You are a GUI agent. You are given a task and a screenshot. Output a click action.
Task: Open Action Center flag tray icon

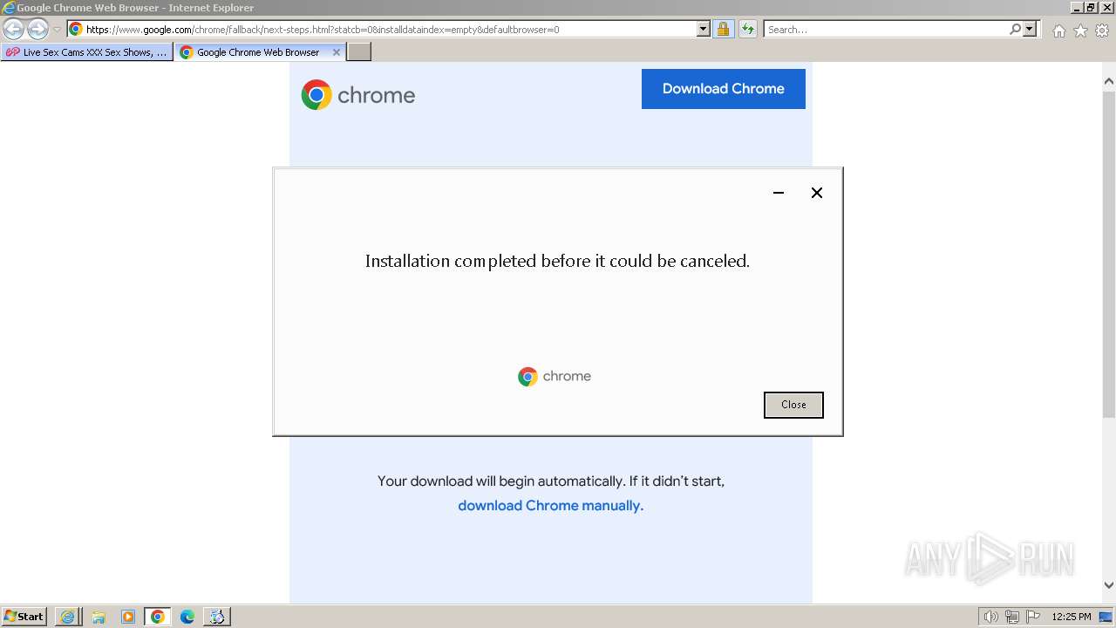(x=1033, y=617)
